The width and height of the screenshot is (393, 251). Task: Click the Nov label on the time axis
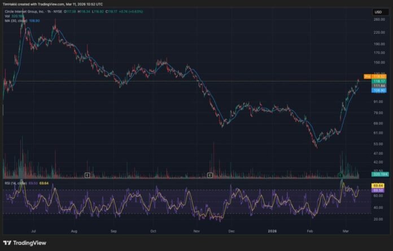[x=197, y=231]
